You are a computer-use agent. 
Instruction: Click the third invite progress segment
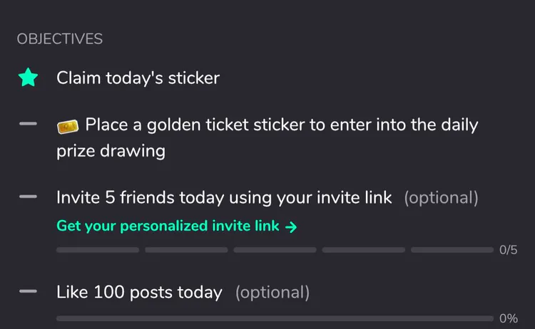point(275,250)
